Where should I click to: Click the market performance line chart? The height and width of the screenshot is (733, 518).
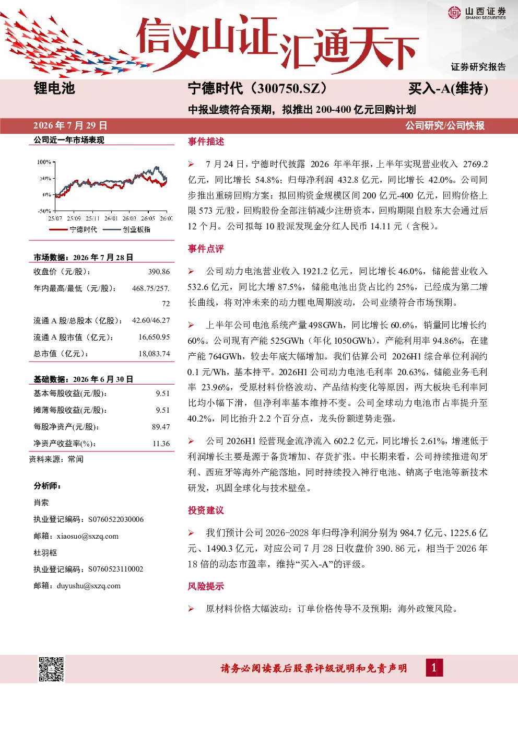coord(104,191)
